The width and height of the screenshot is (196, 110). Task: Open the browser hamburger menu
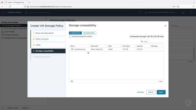click(x=194, y=6)
